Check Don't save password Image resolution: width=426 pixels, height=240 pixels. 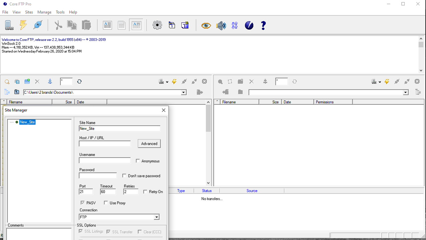pos(124,176)
